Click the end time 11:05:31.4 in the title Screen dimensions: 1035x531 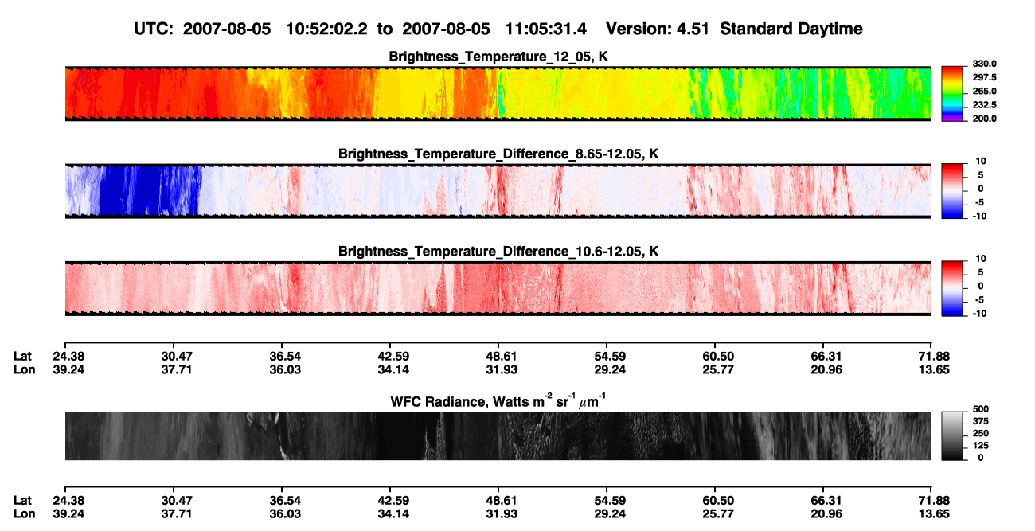[x=546, y=29]
